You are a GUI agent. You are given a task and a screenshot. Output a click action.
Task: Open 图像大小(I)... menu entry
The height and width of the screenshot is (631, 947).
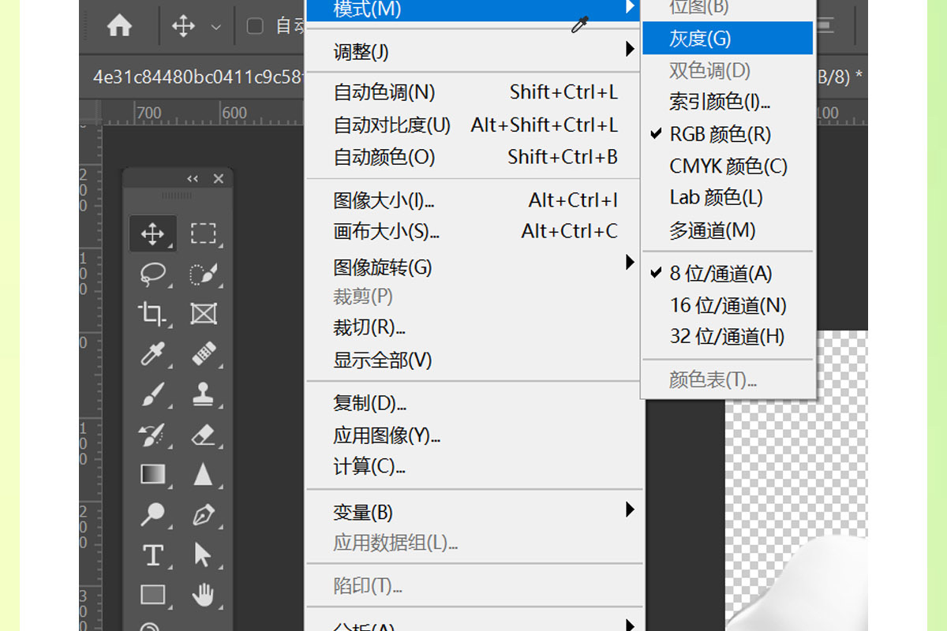(384, 200)
